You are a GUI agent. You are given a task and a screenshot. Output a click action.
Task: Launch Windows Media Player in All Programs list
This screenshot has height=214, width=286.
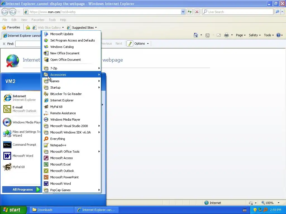click(x=71, y=120)
